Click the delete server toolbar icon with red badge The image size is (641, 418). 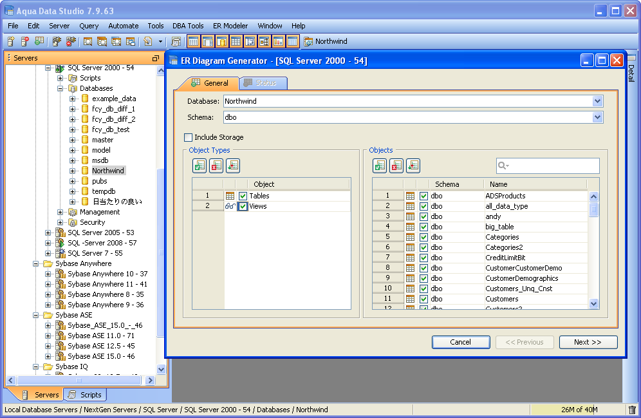coord(25,41)
